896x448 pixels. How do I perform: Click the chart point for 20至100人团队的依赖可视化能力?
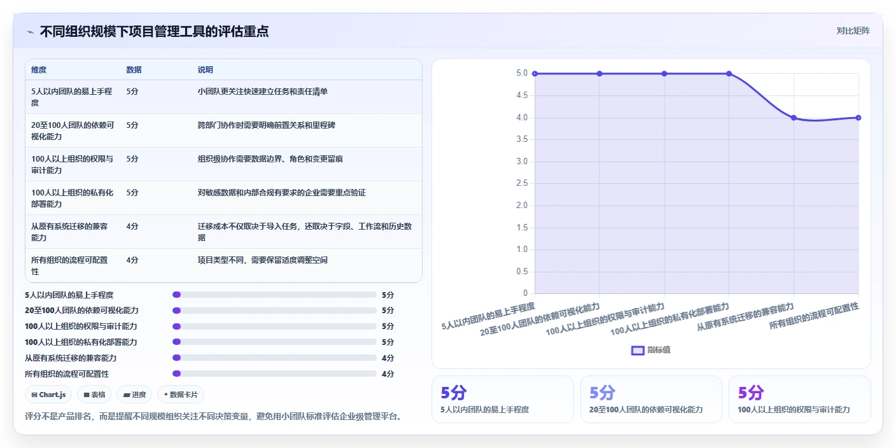pos(599,74)
